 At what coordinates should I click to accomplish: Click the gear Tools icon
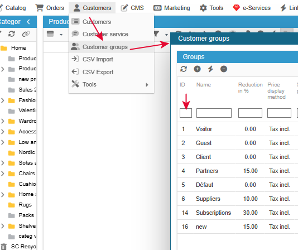(203, 8)
